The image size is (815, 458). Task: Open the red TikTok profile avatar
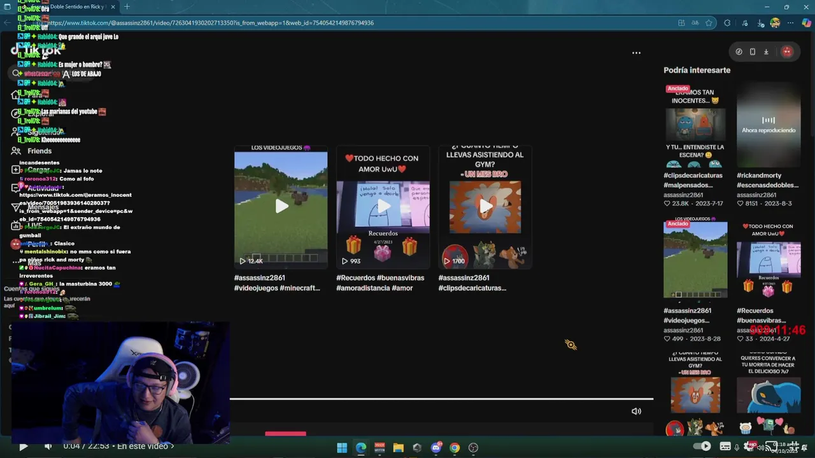(787, 52)
